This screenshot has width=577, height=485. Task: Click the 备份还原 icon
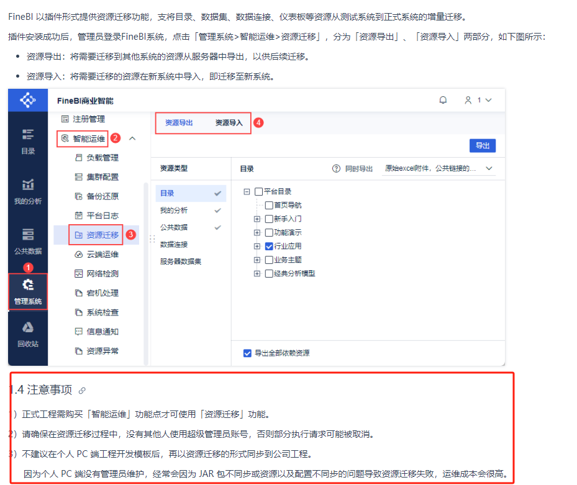pyautogui.click(x=78, y=196)
